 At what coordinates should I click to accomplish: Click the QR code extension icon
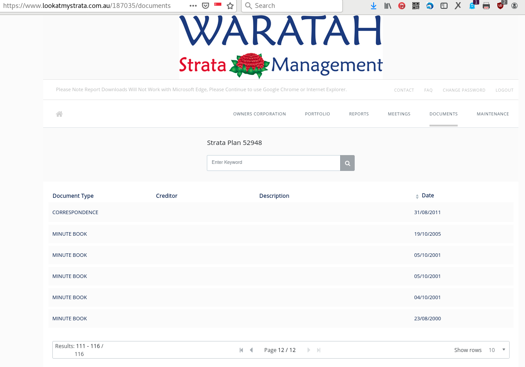coord(416,6)
